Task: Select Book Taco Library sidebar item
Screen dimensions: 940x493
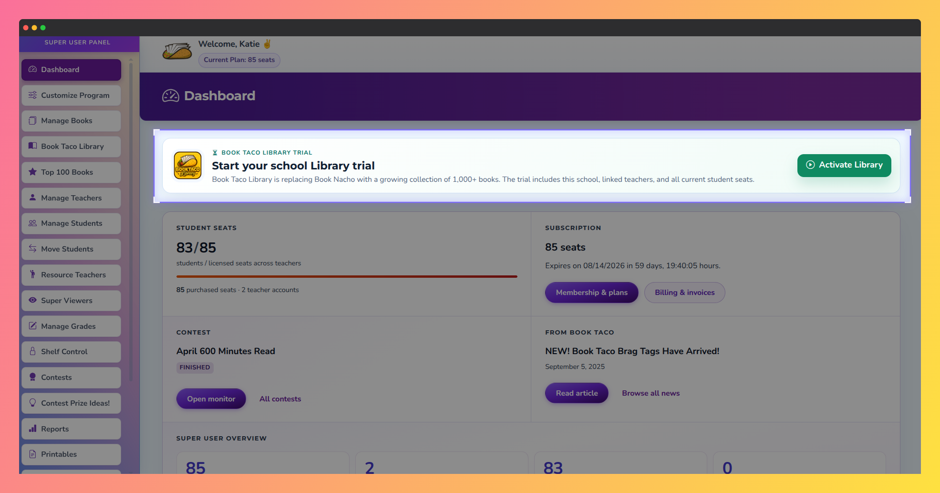Action: (x=71, y=146)
